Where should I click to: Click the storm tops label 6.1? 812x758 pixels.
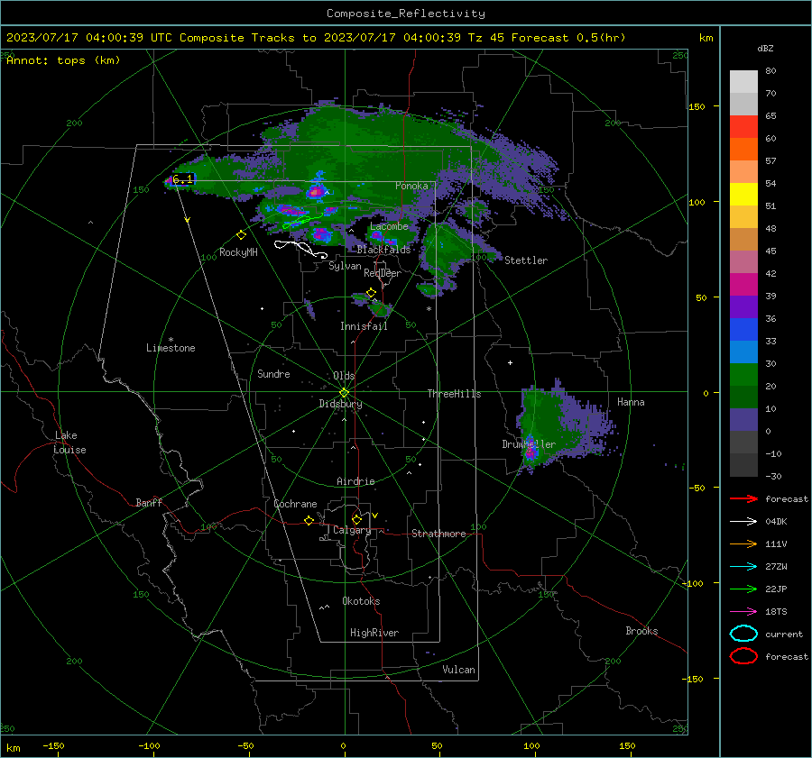pyautogui.click(x=182, y=179)
